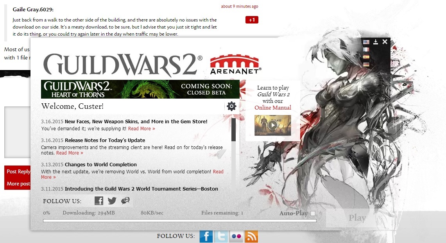Visit Twitter from the forum page footer
Image resolution: width=446 pixels, height=243 pixels.
[221, 236]
